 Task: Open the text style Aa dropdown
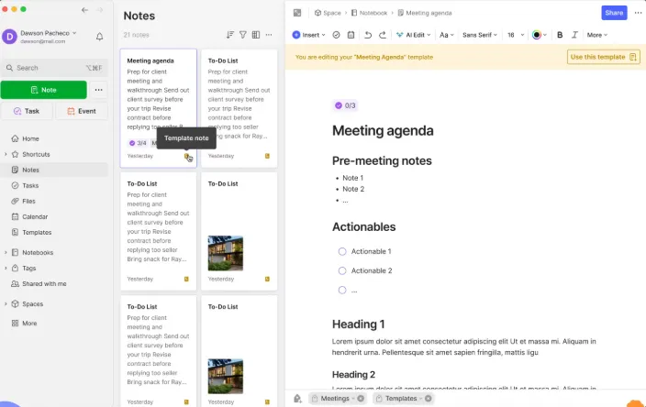point(446,35)
